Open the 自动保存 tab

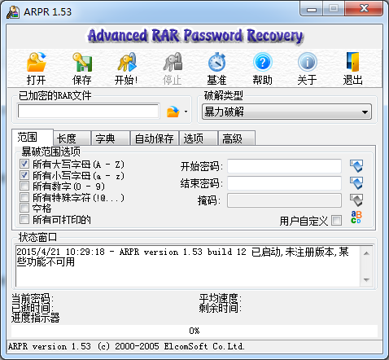tap(155, 138)
